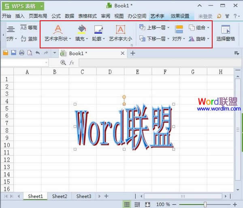Screen dimensions: 243x208
Task: Select row 12 header
Action: pyautogui.click(x=7, y=160)
